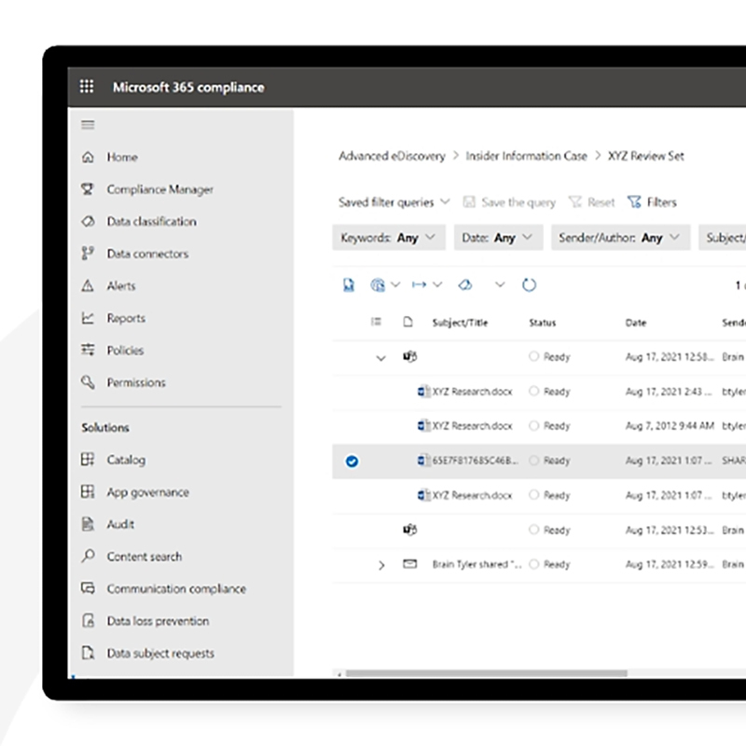The height and width of the screenshot is (746, 746).
Task: Open Alerts in the sidebar
Action: point(108,285)
